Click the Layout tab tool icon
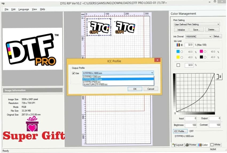This screenshot has width=227, height=153. pos(174,145)
